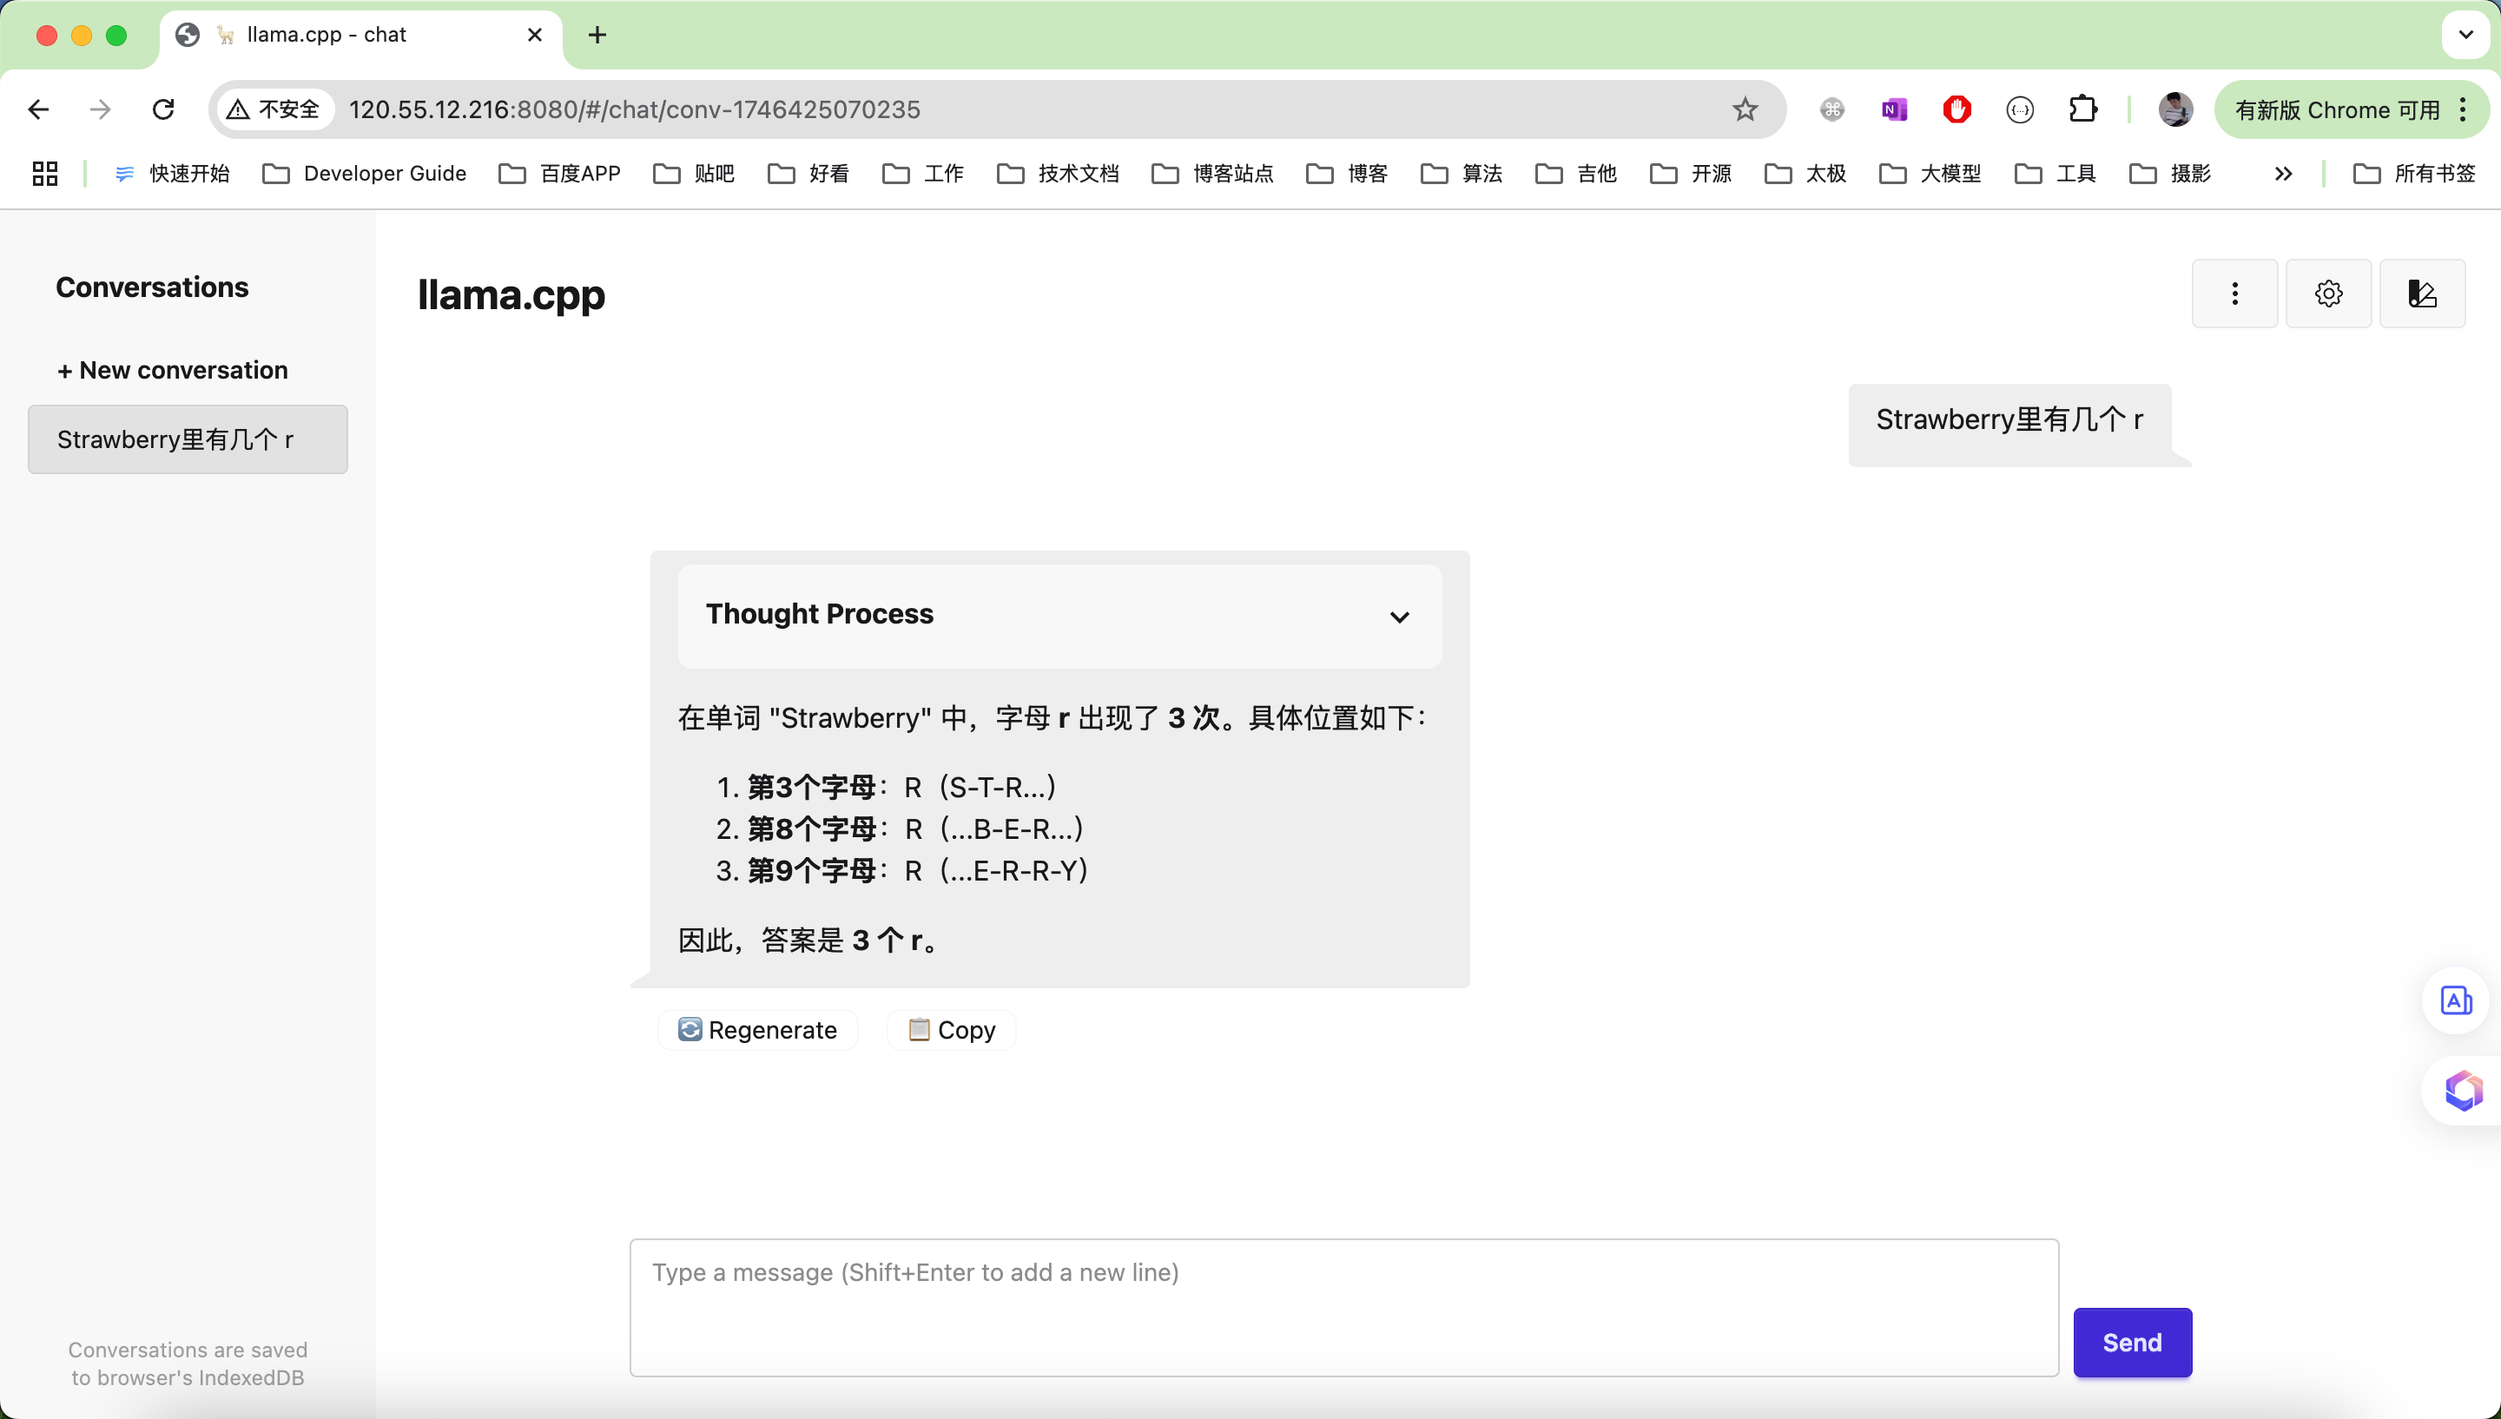2501x1419 pixels.
Task: Click the hexagon assistant floating icon
Action: coord(2463,1091)
